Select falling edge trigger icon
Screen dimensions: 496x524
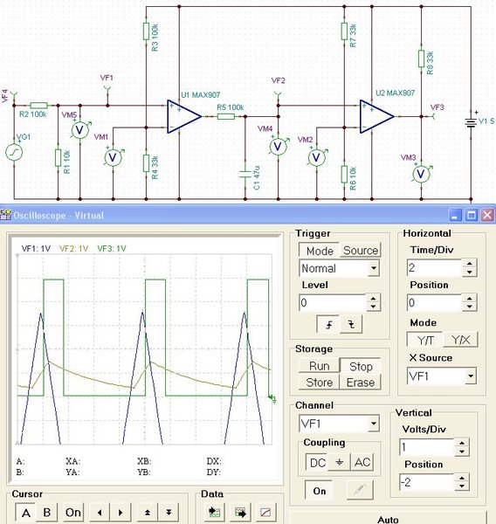351,324
